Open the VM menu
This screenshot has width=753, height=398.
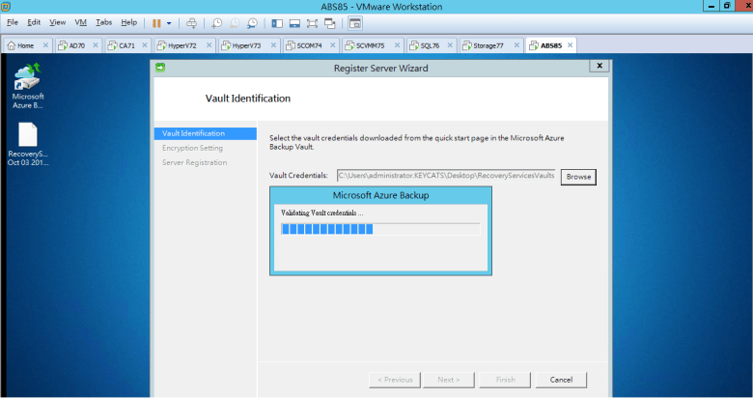click(x=81, y=22)
